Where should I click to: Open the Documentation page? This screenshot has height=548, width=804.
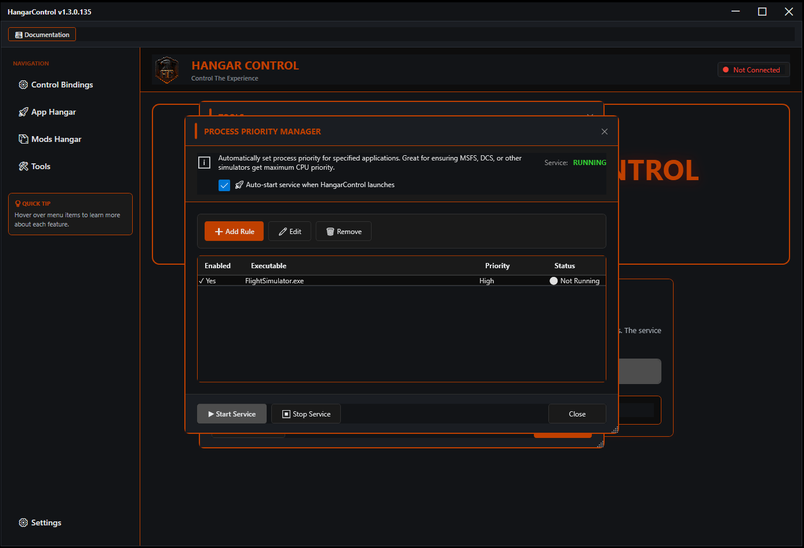point(42,34)
